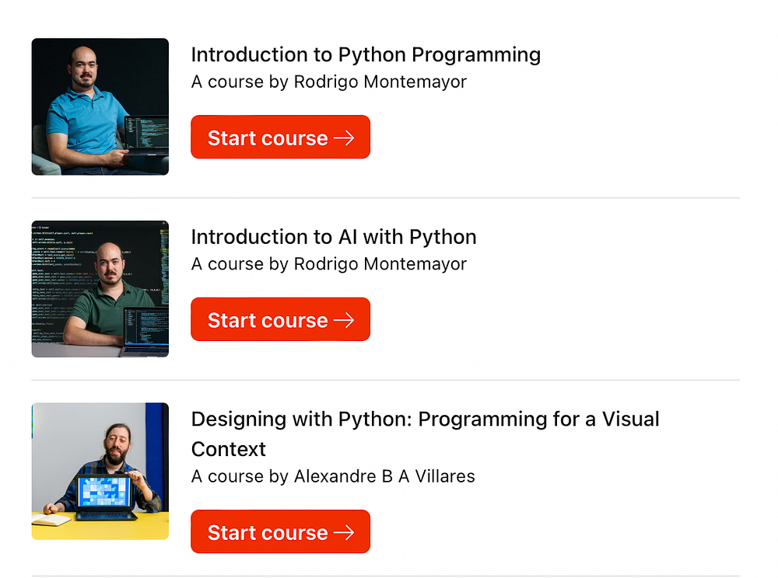Click 'A course by' text under Designing course
Screen dimensions: 778x578
[x=240, y=476]
